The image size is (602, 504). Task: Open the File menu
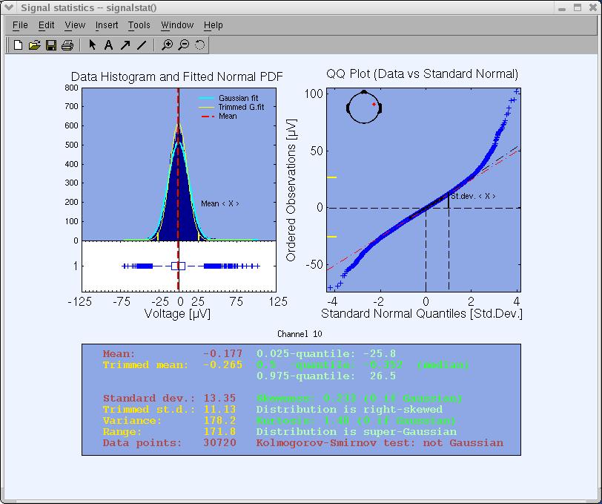20,25
